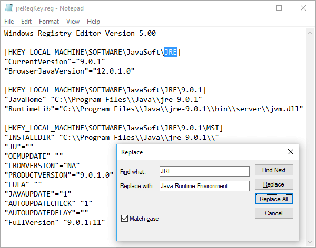This screenshot has height=248, width=316.
Task: Open the Help menu
Action: (x=93, y=22)
